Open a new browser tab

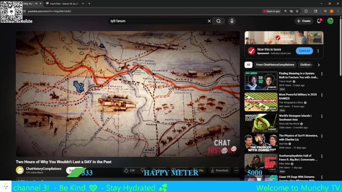(x=89, y=4)
